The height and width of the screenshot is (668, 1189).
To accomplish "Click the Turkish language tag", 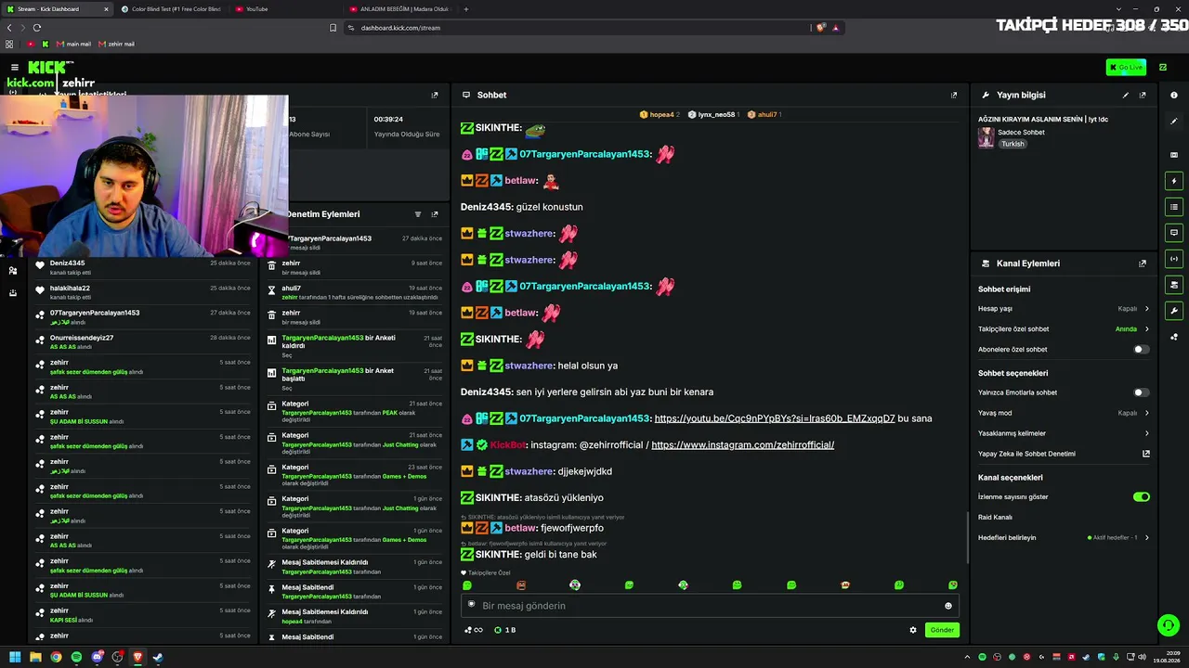I will tap(1013, 144).
